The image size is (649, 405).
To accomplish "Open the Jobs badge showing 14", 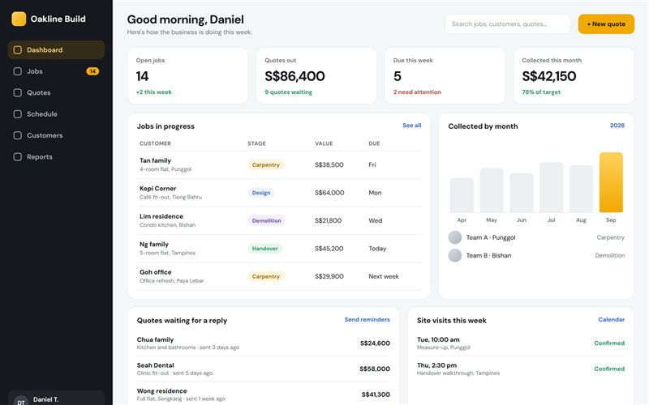I will [92, 71].
